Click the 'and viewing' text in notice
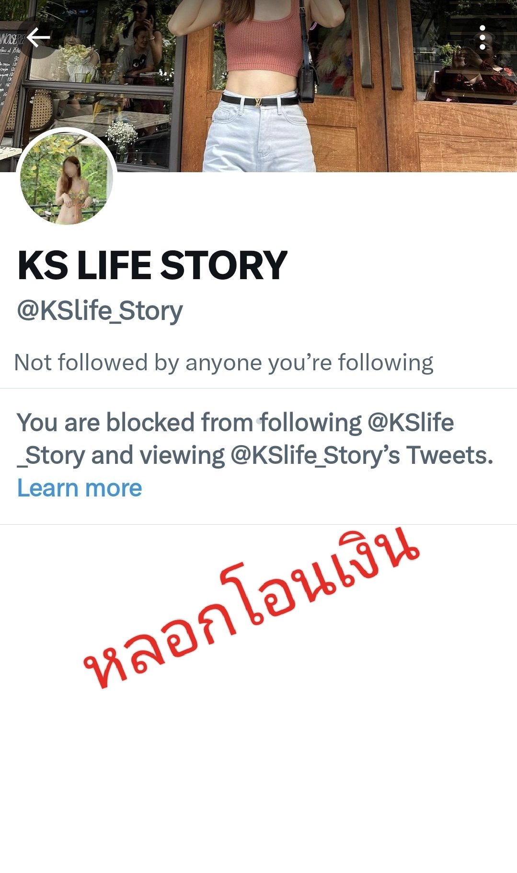This screenshot has height=873, width=517. click(x=158, y=455)
